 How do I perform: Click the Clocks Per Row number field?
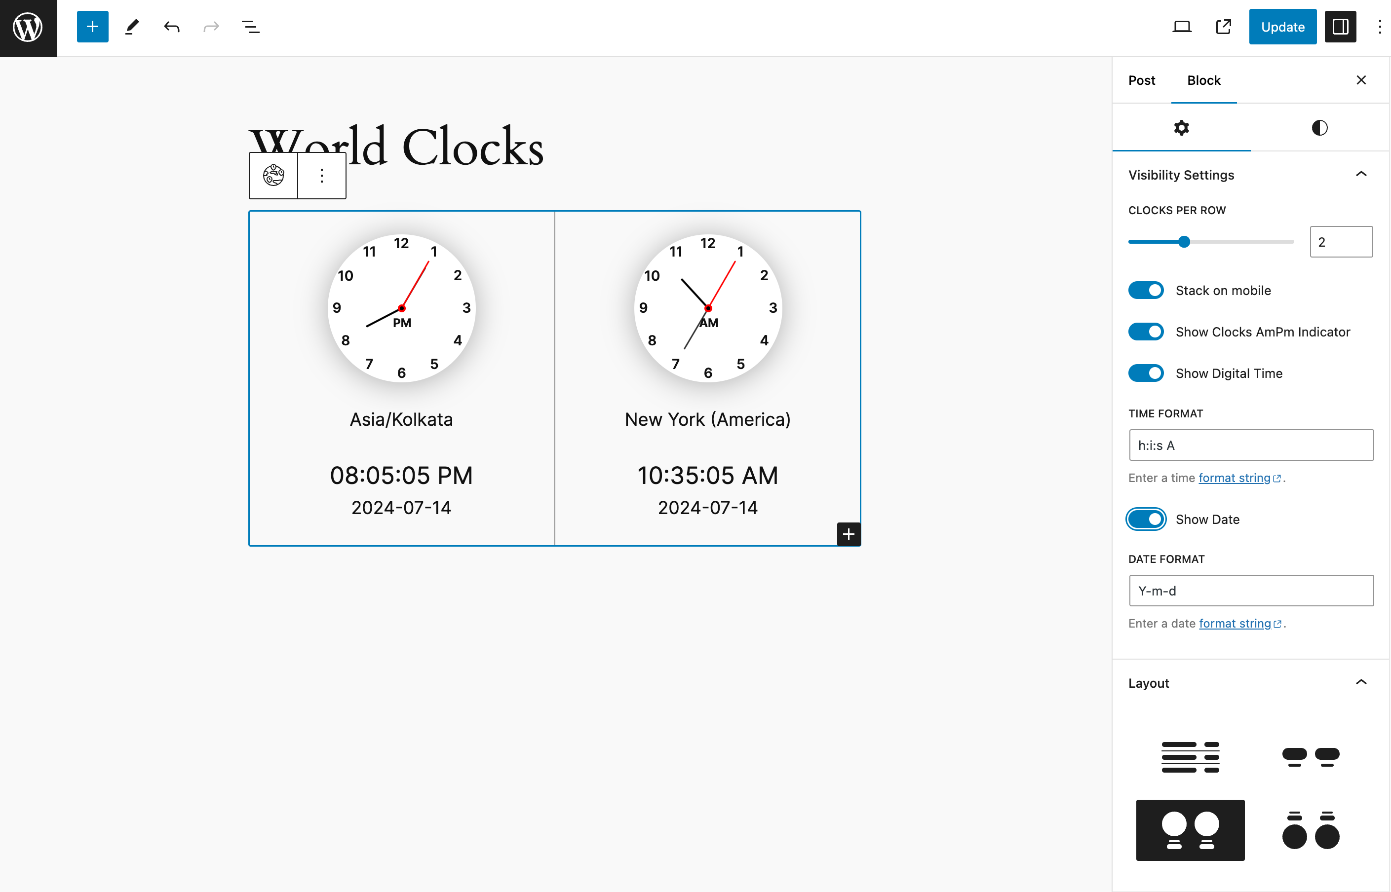click(1341, 242)
